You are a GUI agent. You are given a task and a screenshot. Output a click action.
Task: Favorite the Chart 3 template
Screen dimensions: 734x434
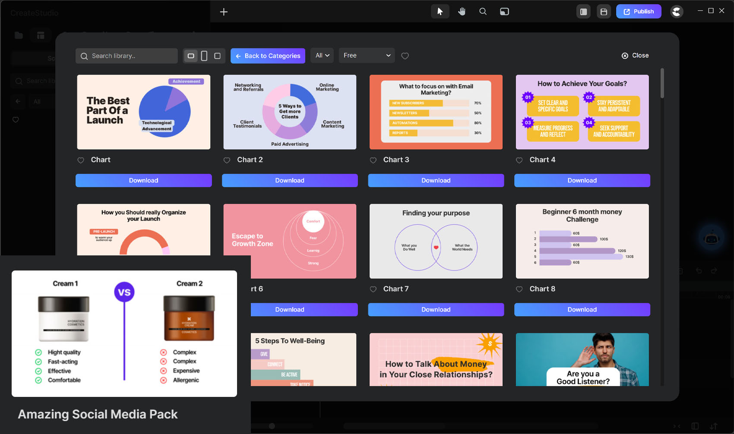tap(373, 160)
